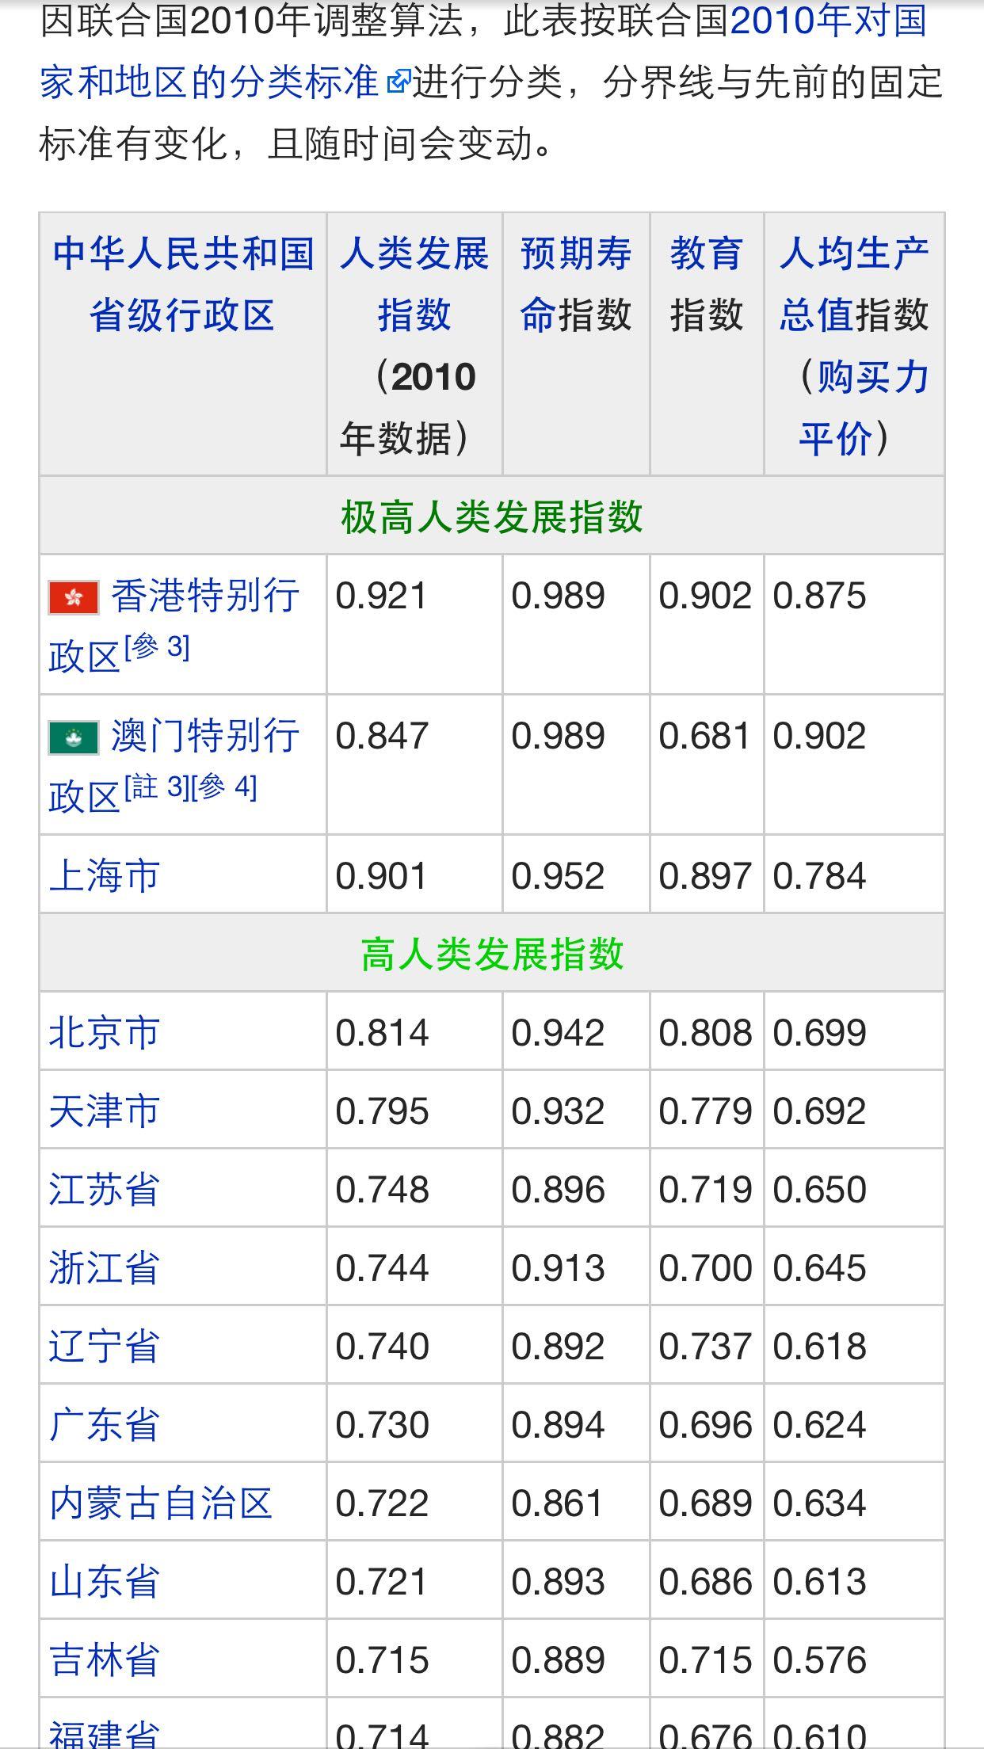Image resolution: width=984 pixels, height=1749 pixels.
Task: Open the 中华人民共和国省级行政区 header link
Action: pos(183,284)
